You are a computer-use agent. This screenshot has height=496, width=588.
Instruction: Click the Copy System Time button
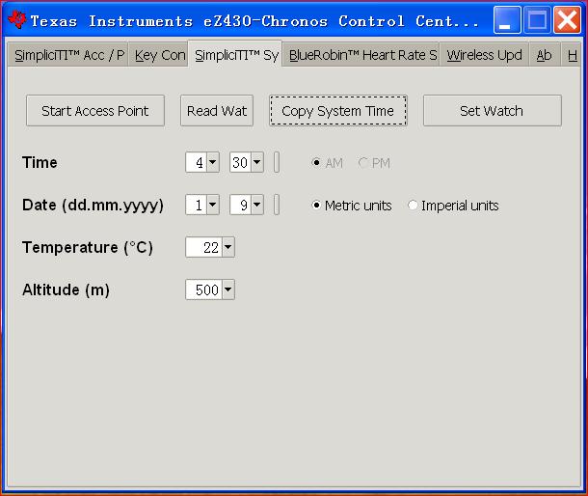coord(338,111)
